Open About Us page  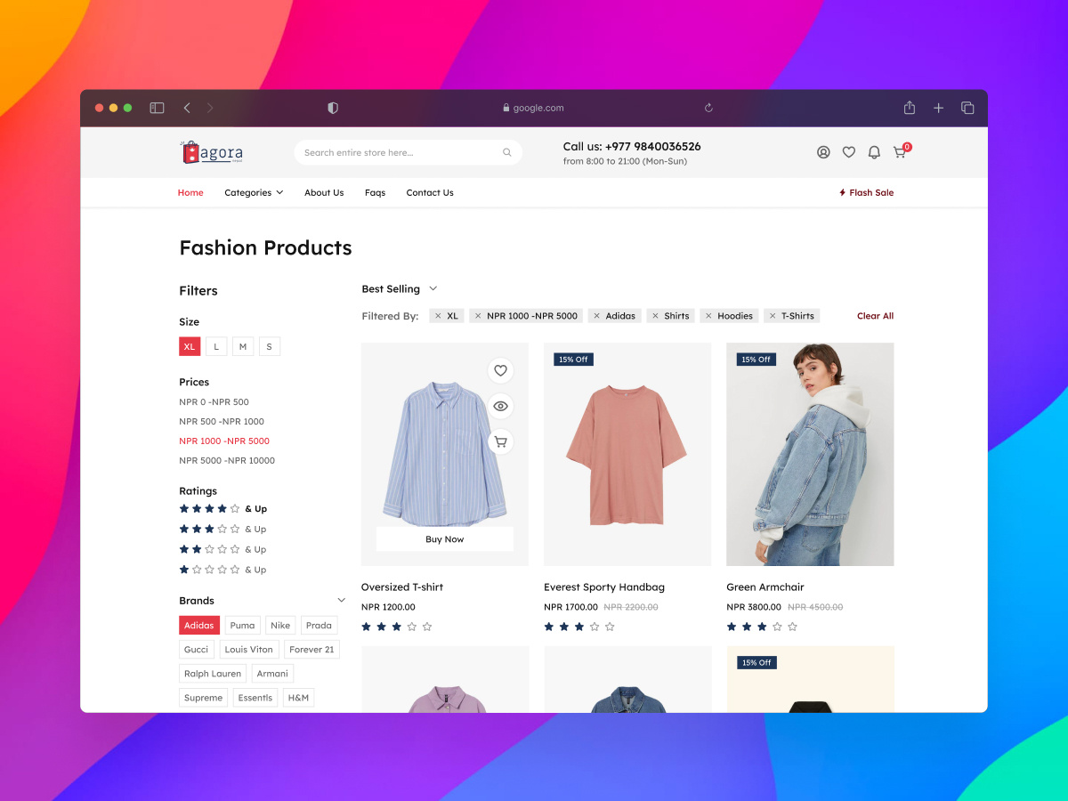pos(324,193)
